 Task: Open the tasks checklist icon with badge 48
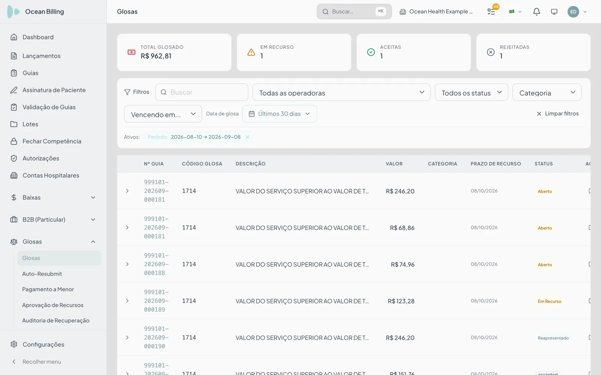491,11
